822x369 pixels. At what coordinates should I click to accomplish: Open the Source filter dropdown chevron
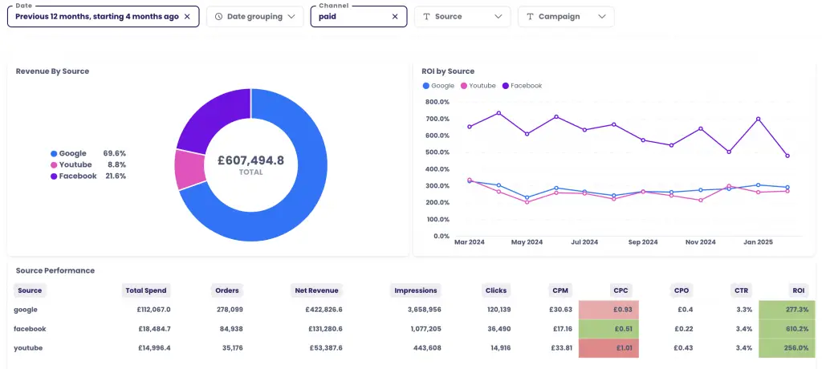click(498, 17)
